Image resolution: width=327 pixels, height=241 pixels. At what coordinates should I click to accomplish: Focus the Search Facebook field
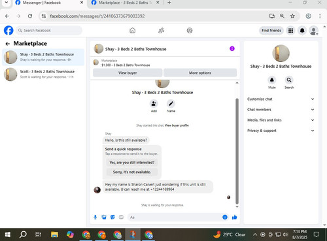(49, 31)
